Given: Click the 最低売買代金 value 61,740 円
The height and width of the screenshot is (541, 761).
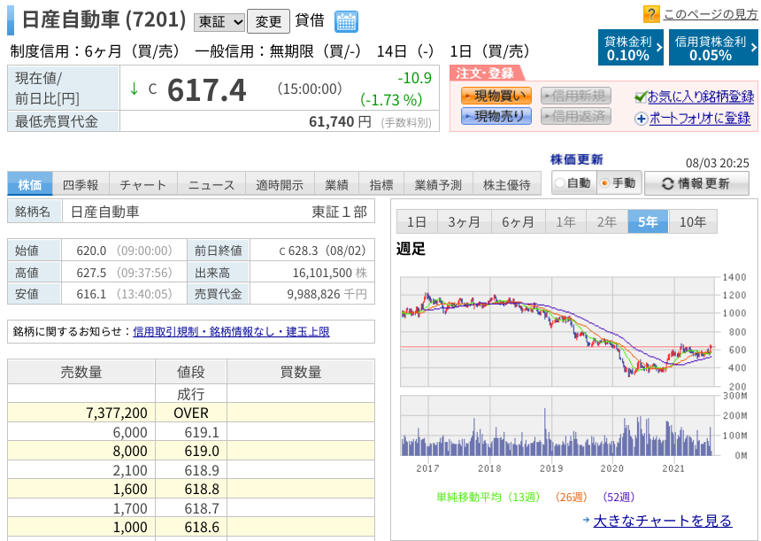Looking at the screenshot, I should pyautogui.click(x=340, y=121).
